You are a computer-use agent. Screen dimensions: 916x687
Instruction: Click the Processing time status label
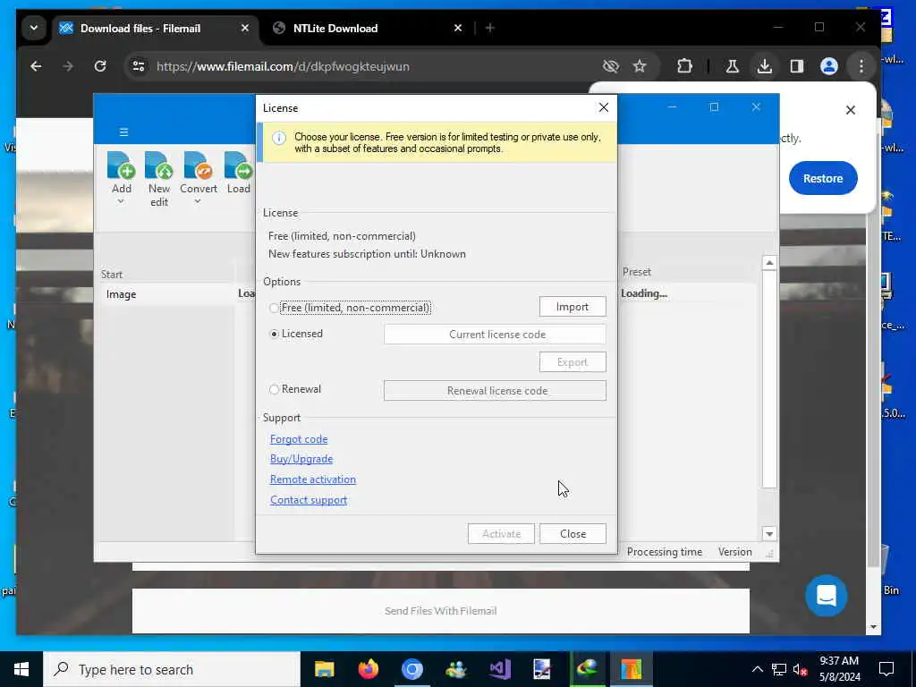(x=665, y=552)
